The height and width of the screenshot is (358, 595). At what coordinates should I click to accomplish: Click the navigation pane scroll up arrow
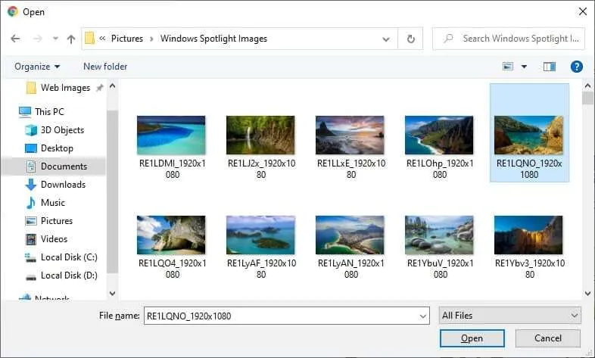coord(112,86)
